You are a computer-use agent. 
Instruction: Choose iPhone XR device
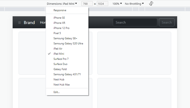(x=67, y=23)
